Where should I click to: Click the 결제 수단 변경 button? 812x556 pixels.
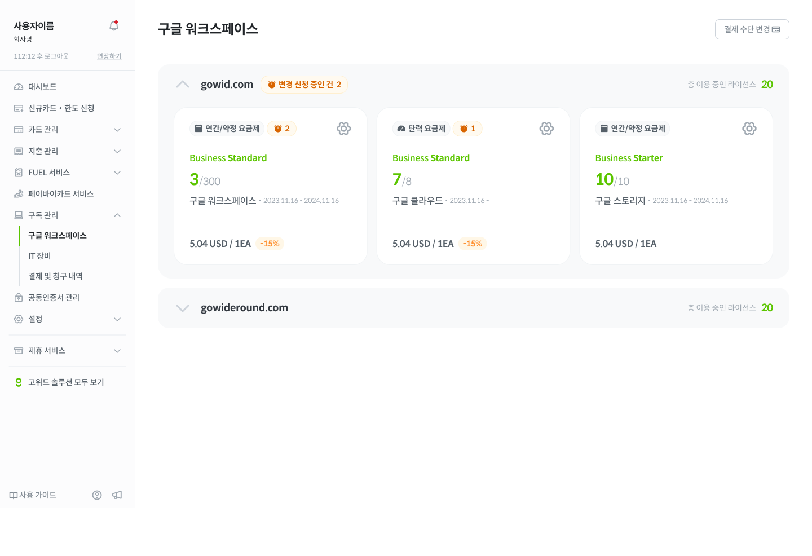pos(752,29)
